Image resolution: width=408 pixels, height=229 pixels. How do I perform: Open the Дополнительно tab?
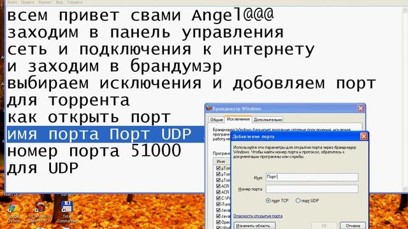click(268, 120)
